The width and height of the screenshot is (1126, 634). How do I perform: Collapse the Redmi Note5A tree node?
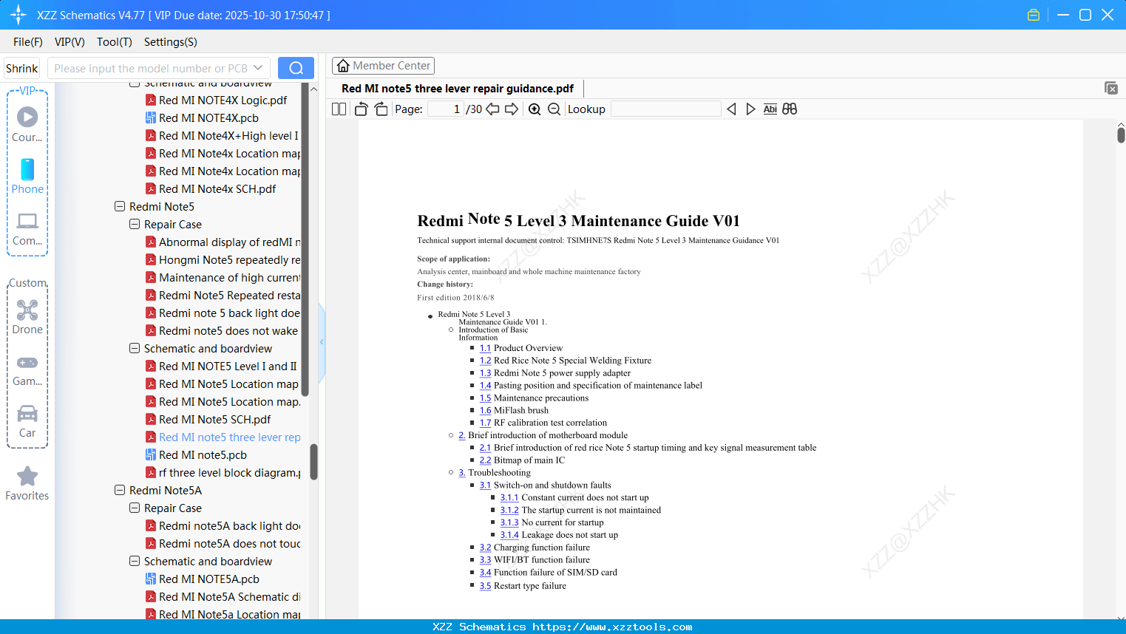120,491
